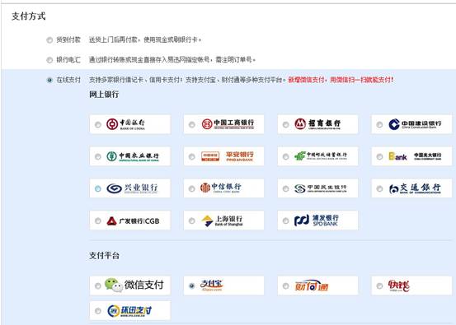Click the Bank of China logo
This screenshot has height=325, width=456.
125,124
